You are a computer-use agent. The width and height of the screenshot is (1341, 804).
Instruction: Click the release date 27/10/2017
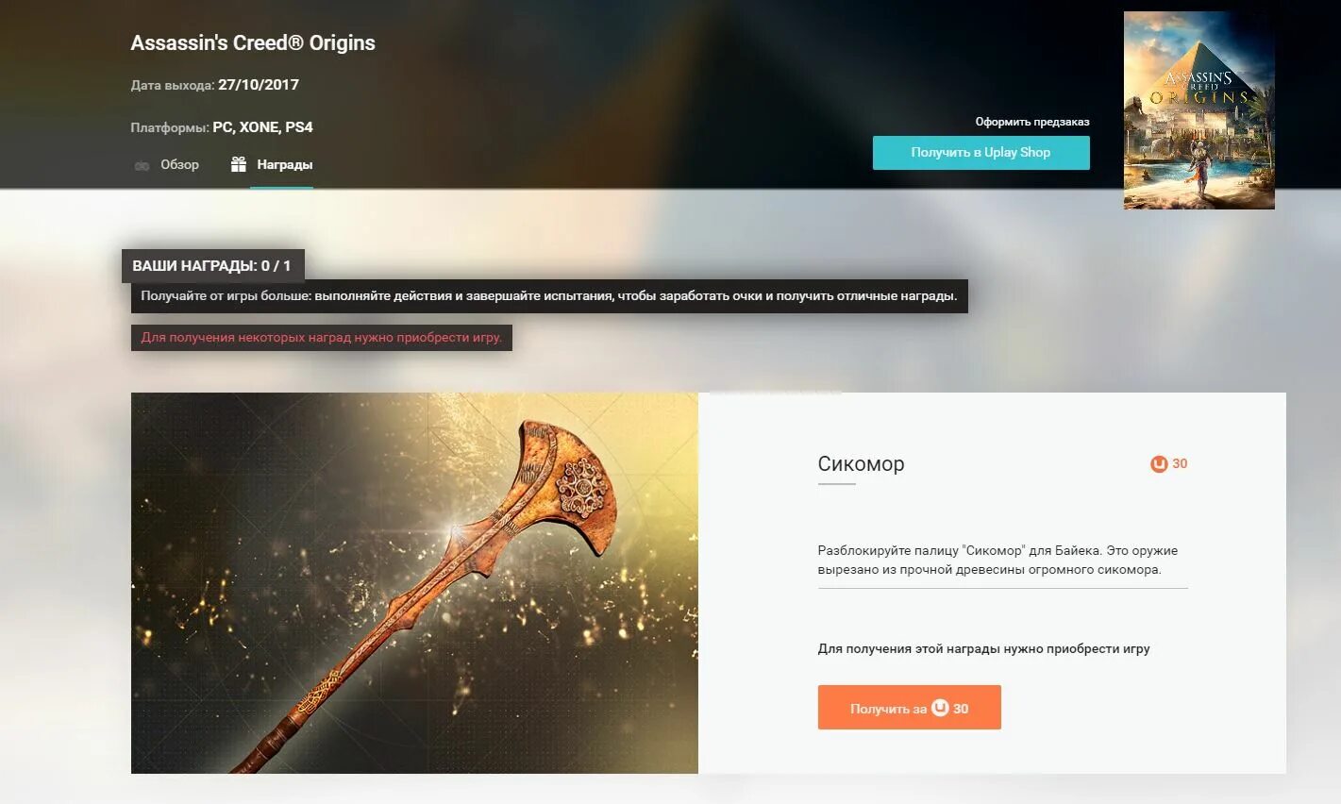pyautogui.click(x=259, y=85)
